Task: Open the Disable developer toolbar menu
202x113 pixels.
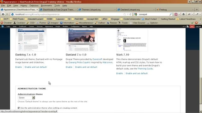Action: 6,23
